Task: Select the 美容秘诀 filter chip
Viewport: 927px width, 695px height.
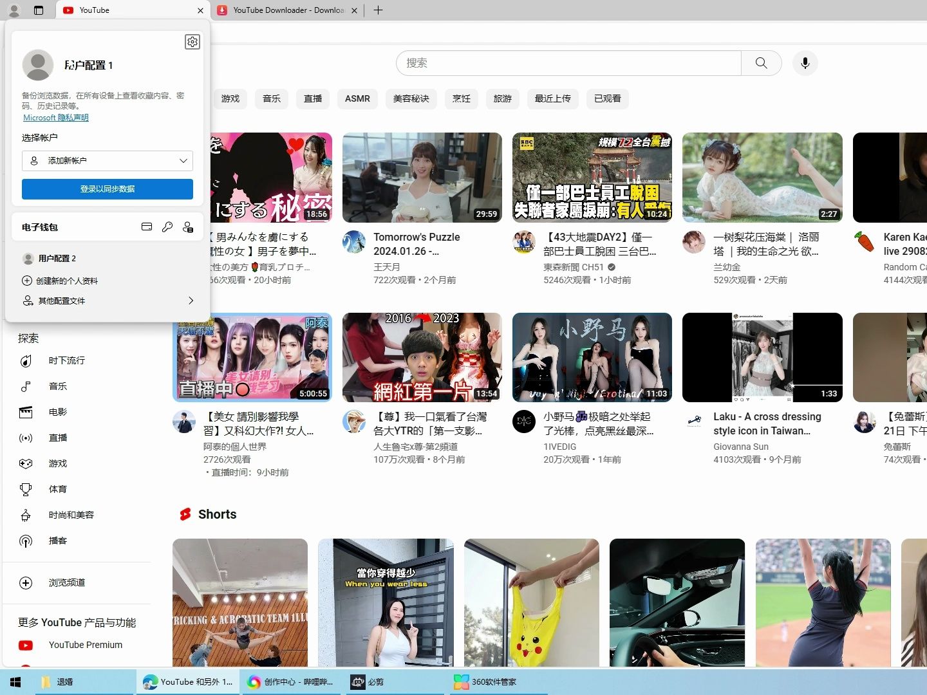Action: [411, 98]
